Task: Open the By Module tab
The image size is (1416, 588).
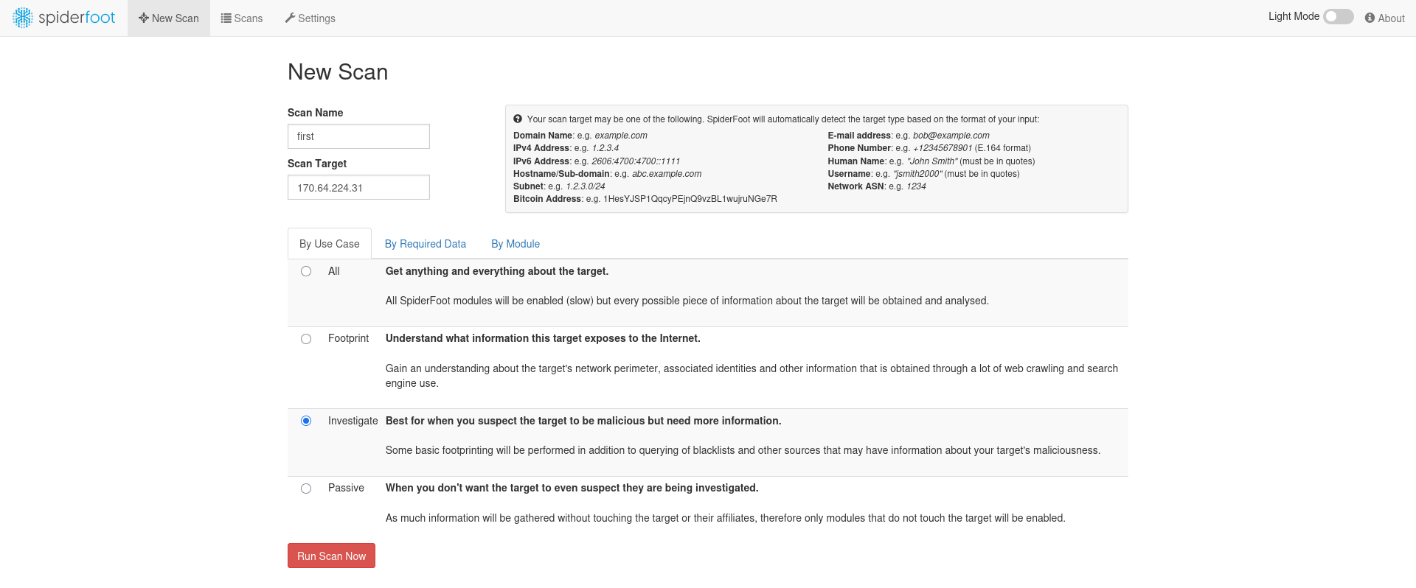Action: [x=516, y=244]
